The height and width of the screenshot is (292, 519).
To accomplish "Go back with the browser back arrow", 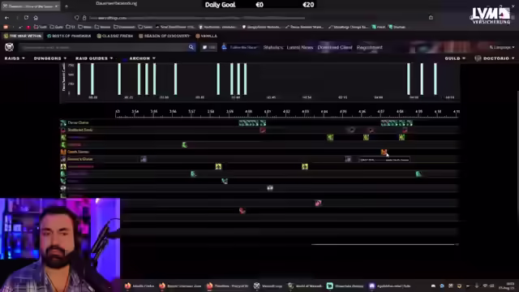I will point(7,18).
